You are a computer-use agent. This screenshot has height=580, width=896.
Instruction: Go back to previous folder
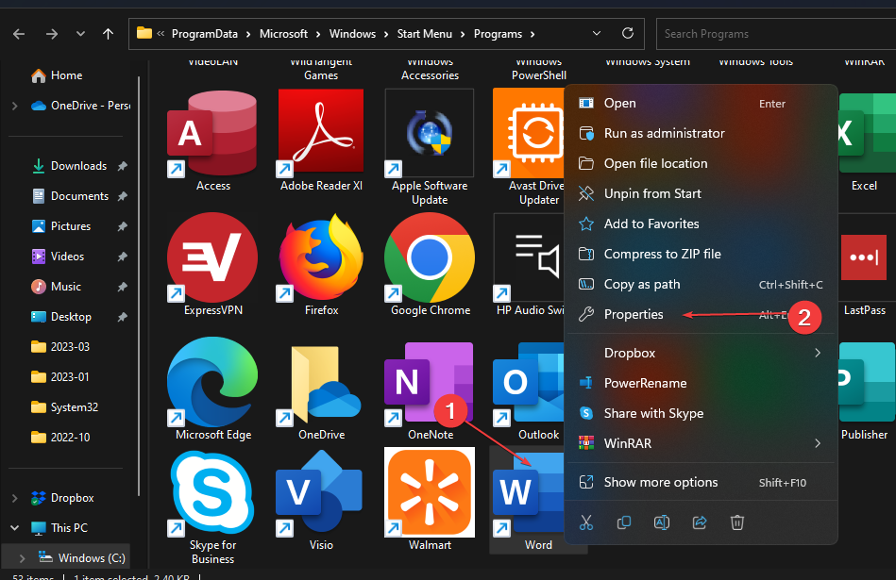point(19,34)
